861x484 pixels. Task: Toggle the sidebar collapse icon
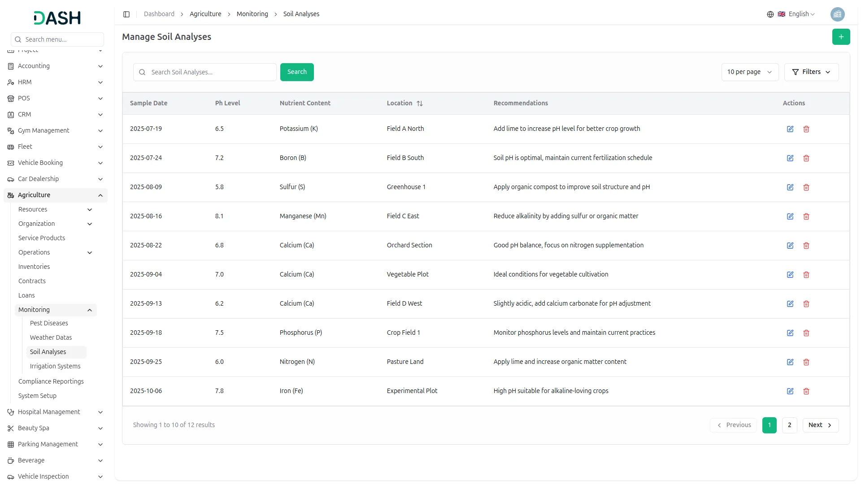126,14
